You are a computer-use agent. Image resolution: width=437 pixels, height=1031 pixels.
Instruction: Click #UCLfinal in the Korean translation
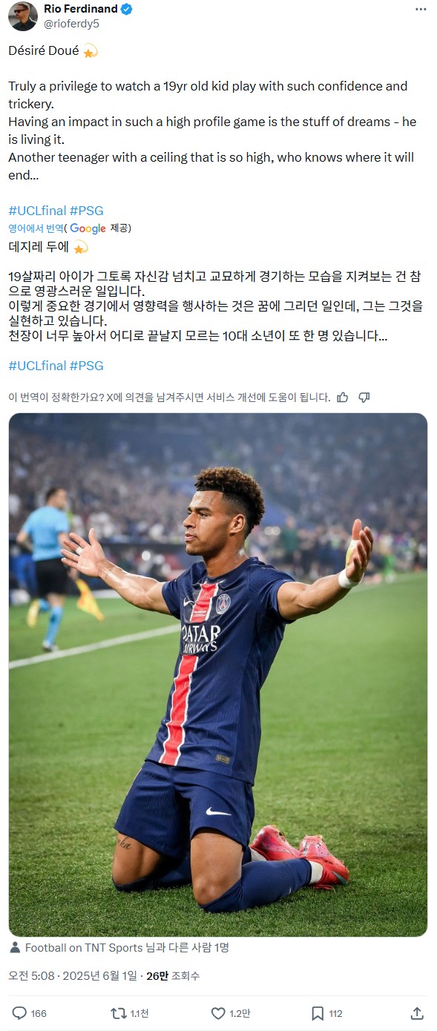[x=37, y=366]
